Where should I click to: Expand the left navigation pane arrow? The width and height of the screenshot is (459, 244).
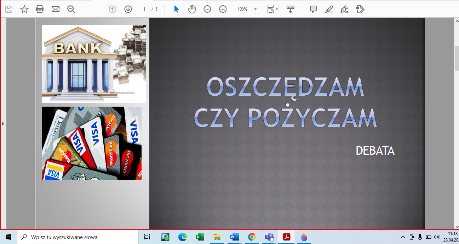(x=3, y=124)
